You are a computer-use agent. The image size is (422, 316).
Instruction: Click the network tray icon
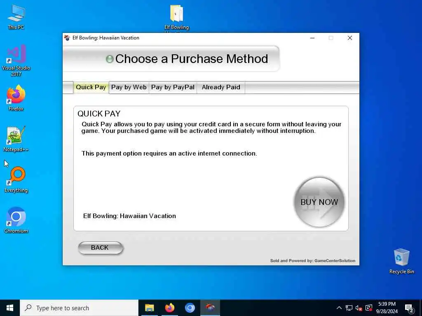point(349,308)
